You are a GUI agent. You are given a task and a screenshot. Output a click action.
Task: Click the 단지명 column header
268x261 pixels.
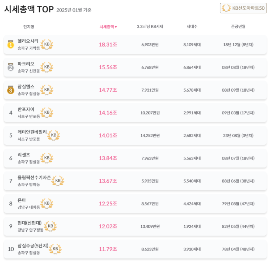click(x=28, y=27)
